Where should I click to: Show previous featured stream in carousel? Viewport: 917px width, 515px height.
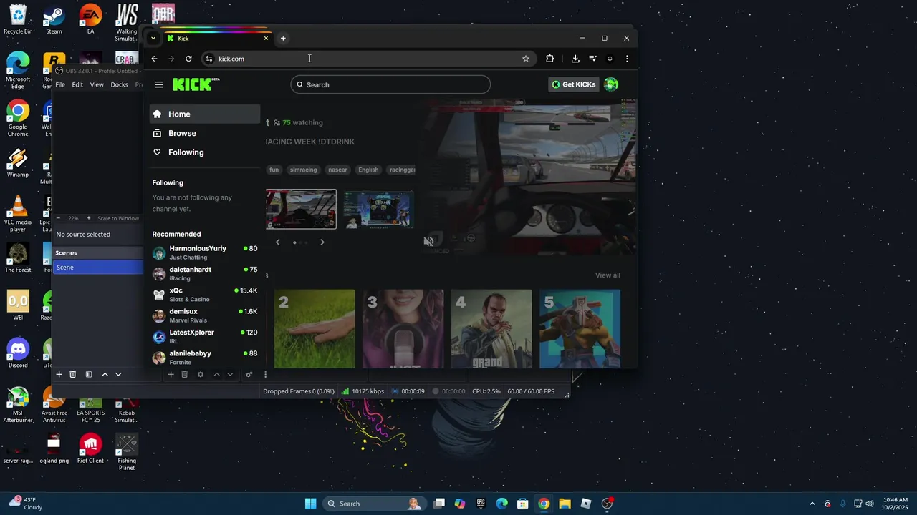pos(278,242)
